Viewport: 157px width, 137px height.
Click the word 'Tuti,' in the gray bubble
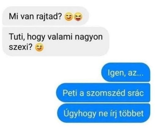coord(17,37)
